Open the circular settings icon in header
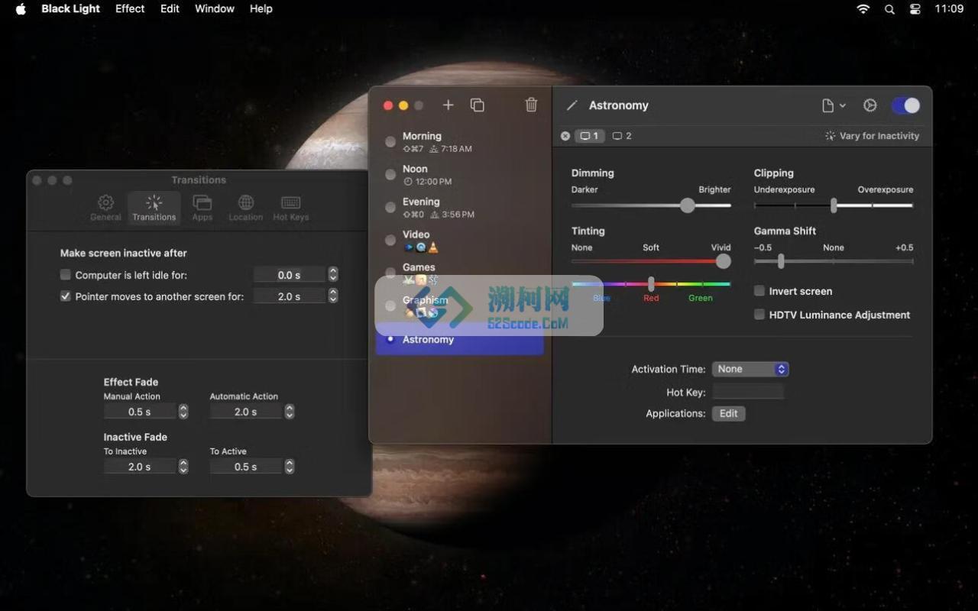This screenshot has width=978, height=611. [x=870, y=105]
